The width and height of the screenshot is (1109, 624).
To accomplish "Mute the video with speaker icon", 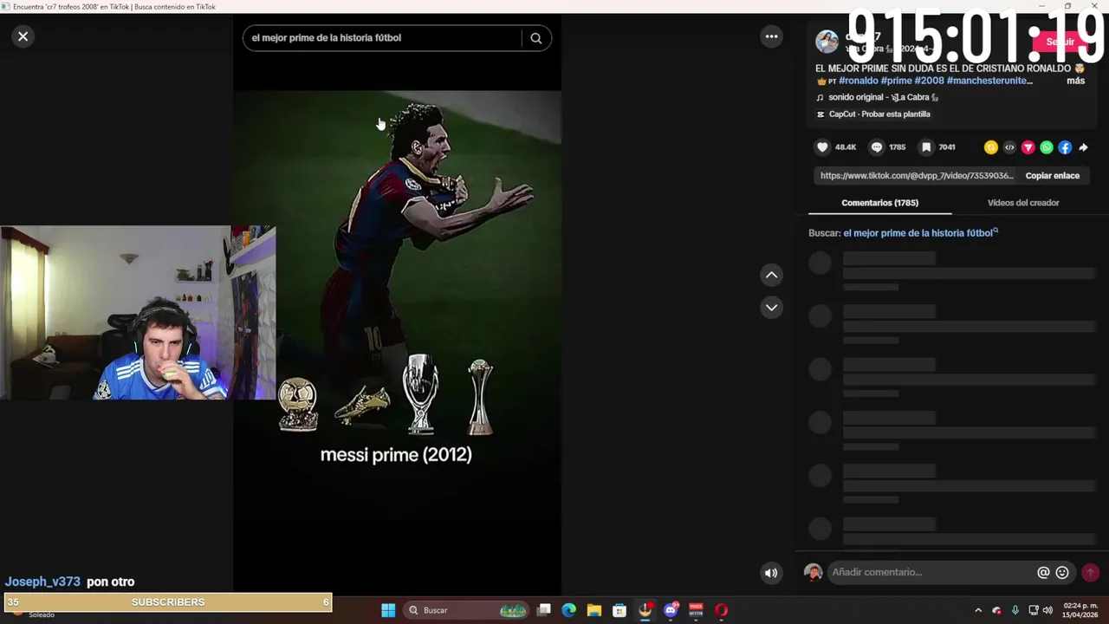I will (771, 573).
